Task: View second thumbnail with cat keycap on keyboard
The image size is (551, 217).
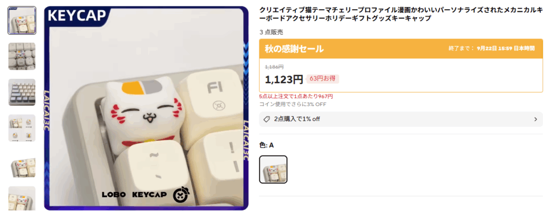Action: [22, 56]
